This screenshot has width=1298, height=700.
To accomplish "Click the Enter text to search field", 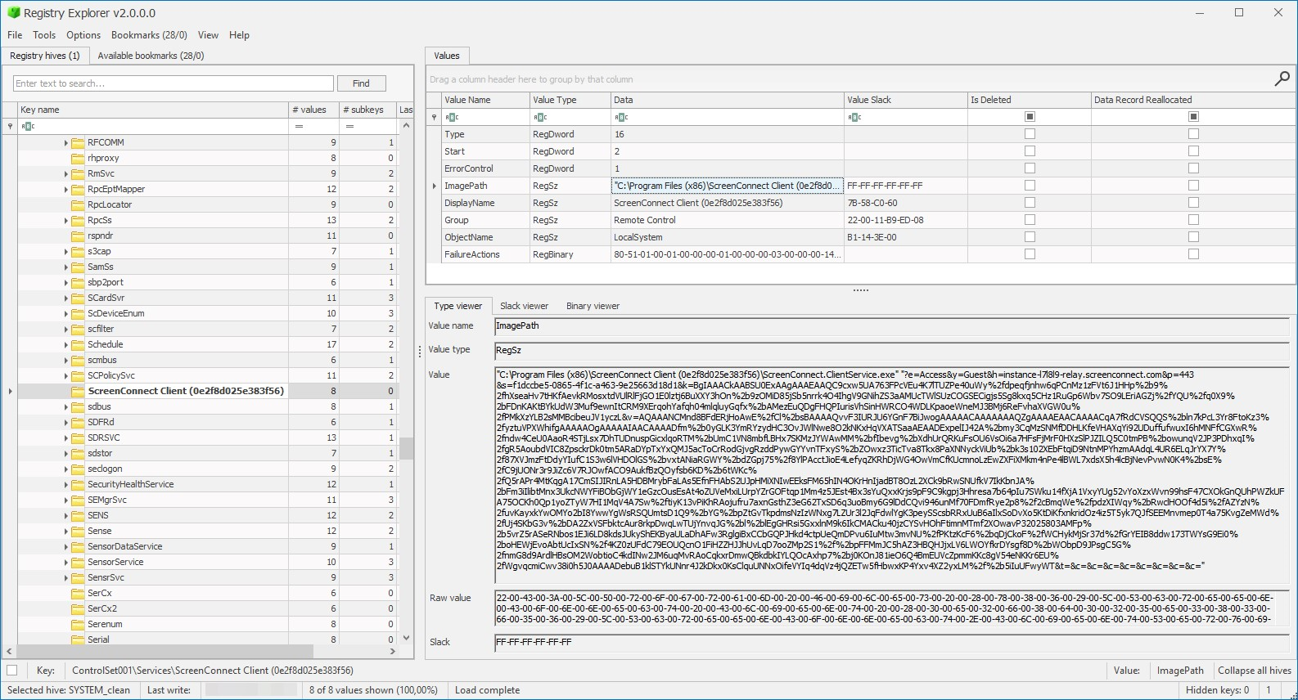I will [x=174, y=83].
